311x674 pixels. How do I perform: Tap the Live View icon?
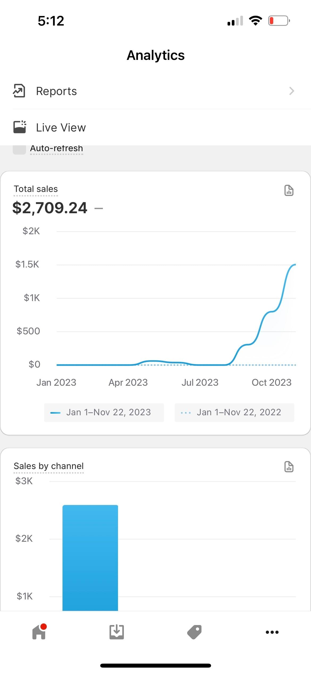click(20, 127)
